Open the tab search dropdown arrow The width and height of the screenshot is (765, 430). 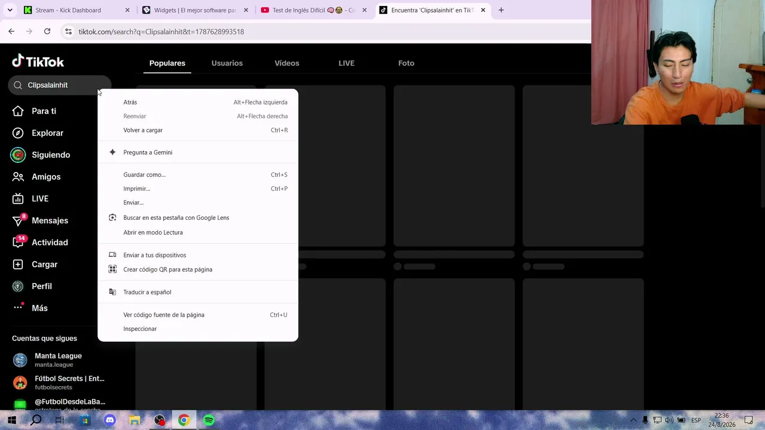pyautogui.click(x=10, y=10)
